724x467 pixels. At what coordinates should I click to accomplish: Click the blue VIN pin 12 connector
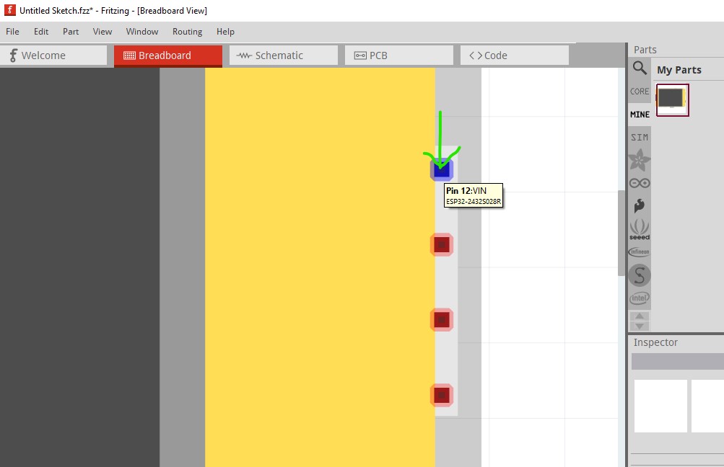442,170
